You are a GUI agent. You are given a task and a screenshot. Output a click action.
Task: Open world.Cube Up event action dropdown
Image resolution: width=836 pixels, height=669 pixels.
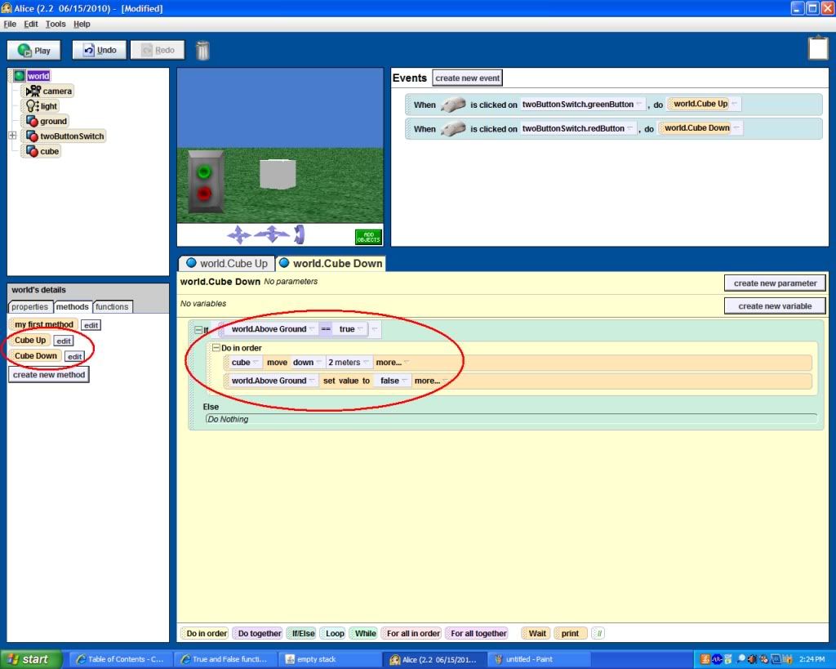click(734, 104)
